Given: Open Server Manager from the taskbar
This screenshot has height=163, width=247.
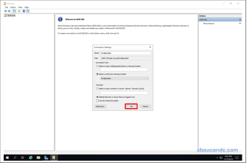Looking at the screenshot, I should [46, 157].
